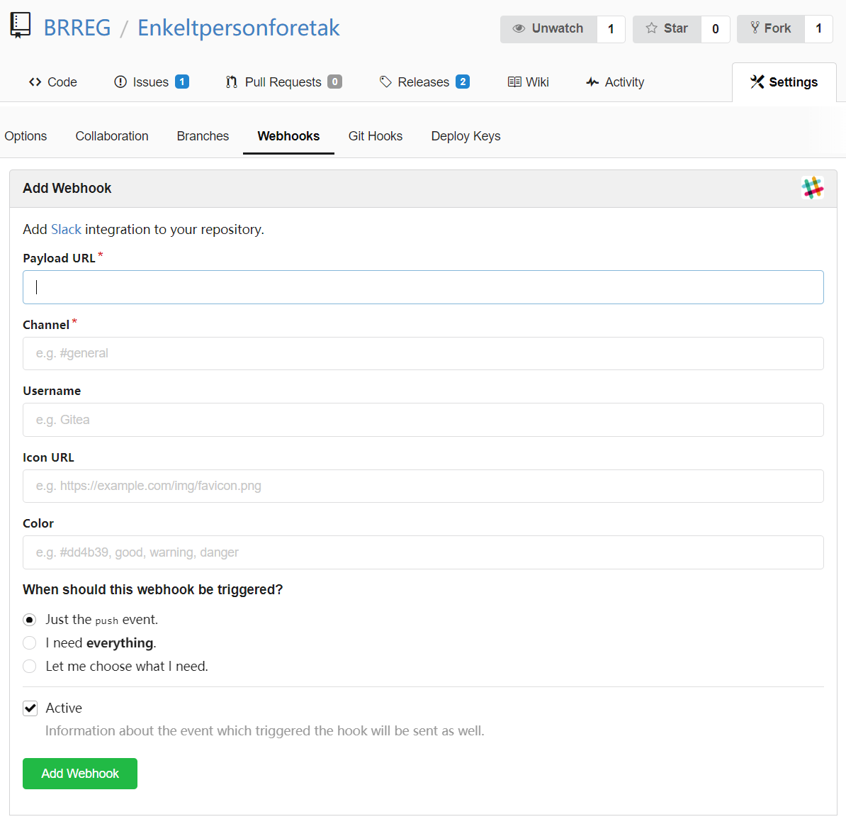Image resolution: width=846 pixels, height=824 pixels.
Task: Switch to the Git Hooks settings tab
Action: [376, 136]
